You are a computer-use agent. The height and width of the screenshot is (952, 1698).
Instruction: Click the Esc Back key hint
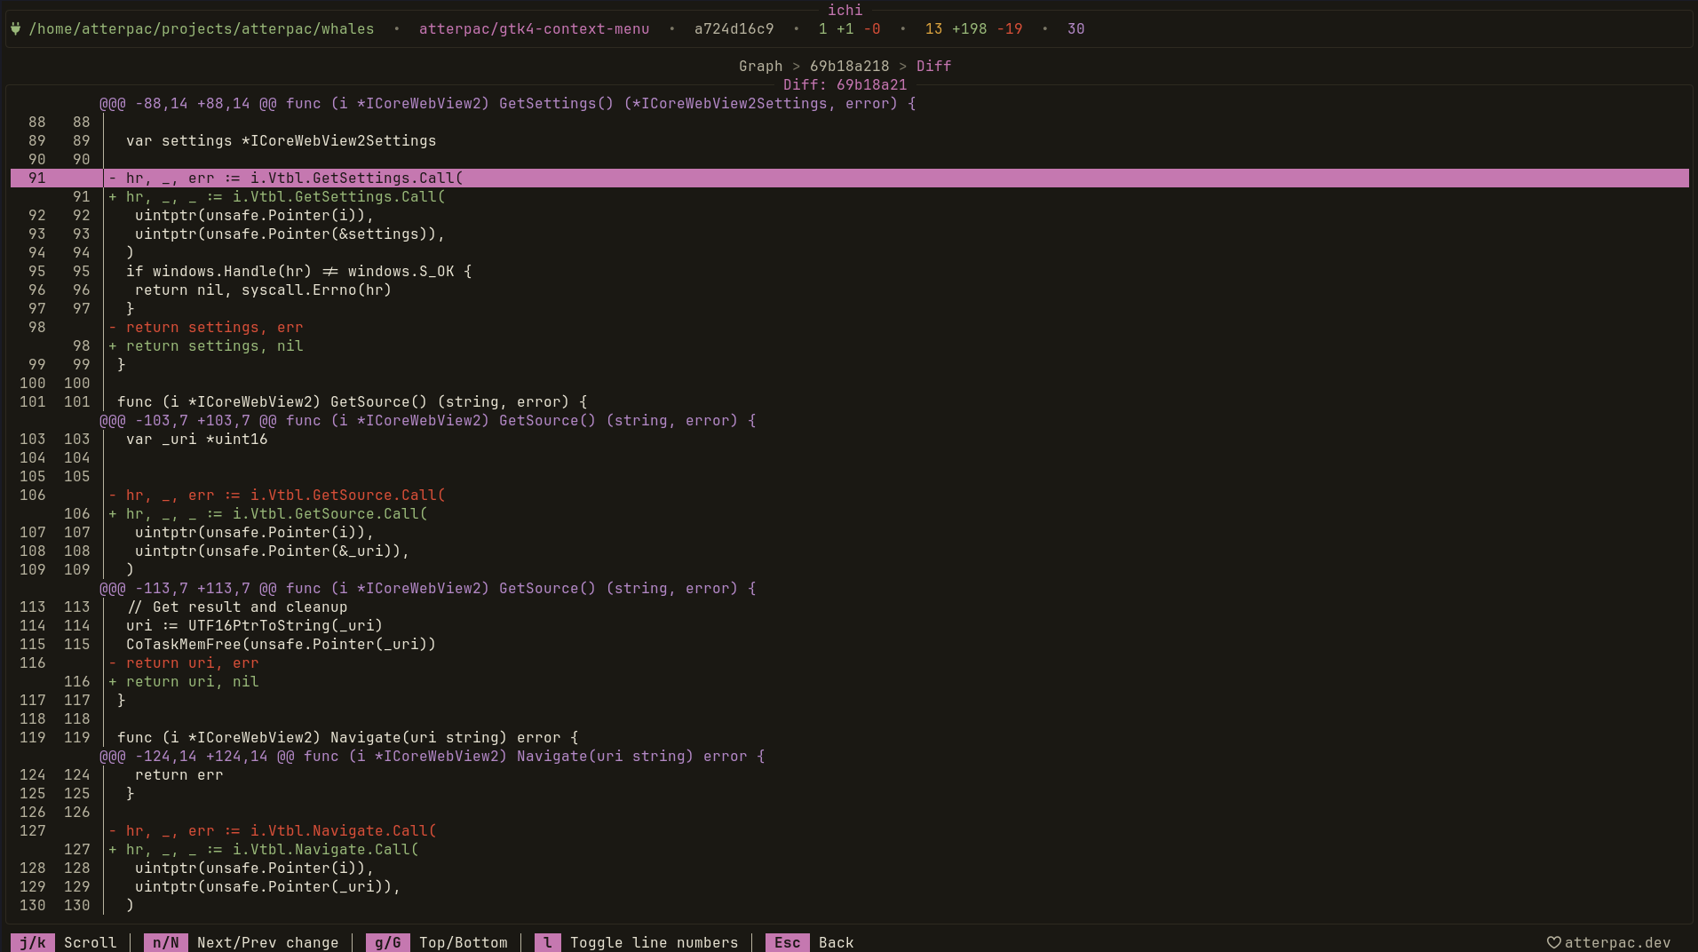[x=810, y=942]
